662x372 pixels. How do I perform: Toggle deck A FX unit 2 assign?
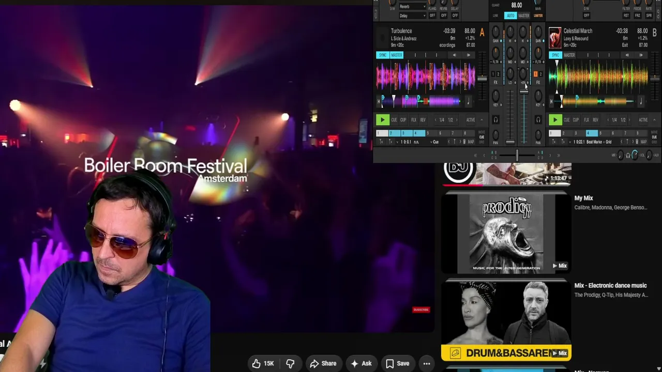[499, 74]
